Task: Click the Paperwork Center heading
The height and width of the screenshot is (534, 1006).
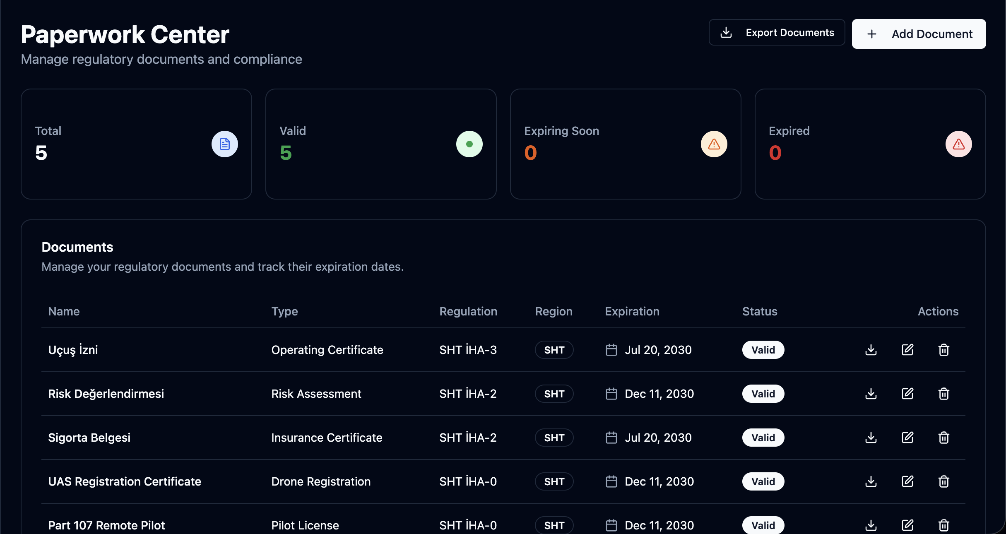Action: pos(125,34)
